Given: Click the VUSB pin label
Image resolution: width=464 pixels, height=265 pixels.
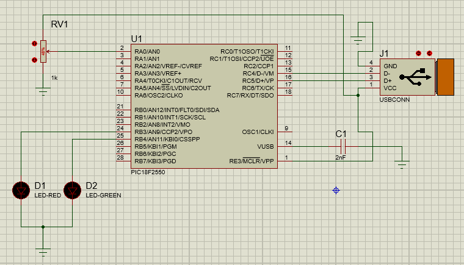Looking at the screenshot, I should tap(266, 147).
